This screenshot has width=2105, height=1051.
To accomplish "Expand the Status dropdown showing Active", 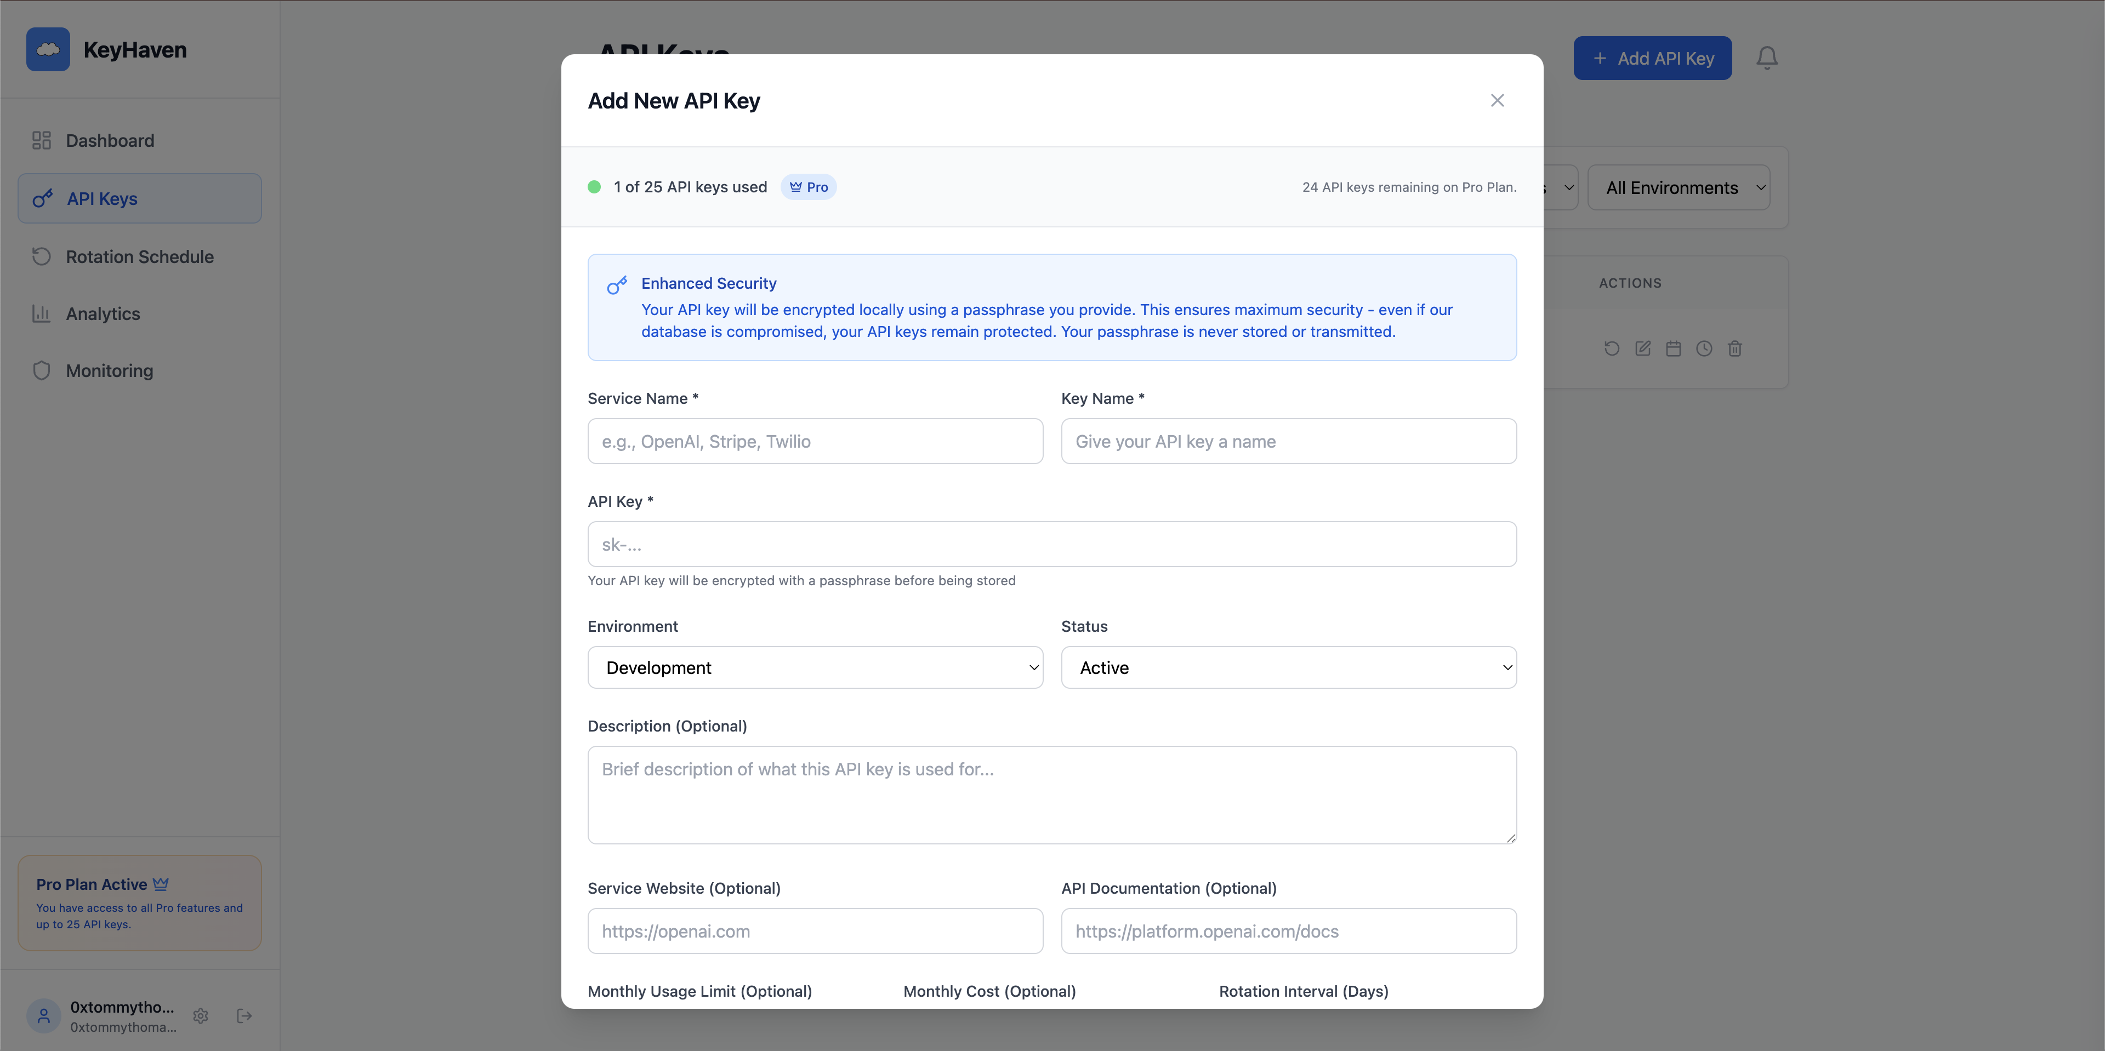I will pos(1288,668).
